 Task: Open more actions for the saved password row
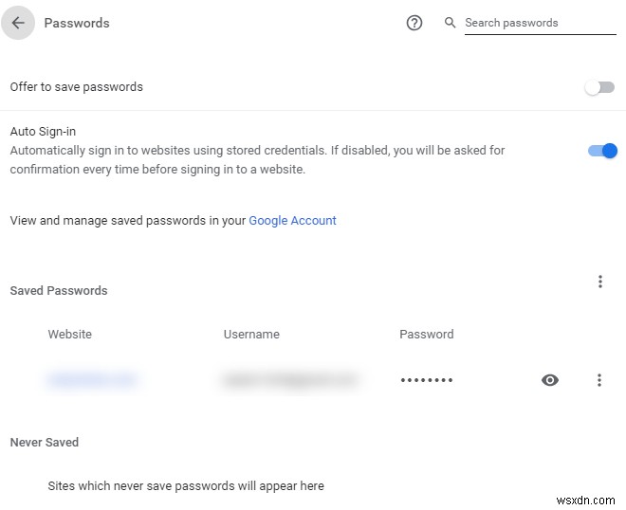coord(599,380)
